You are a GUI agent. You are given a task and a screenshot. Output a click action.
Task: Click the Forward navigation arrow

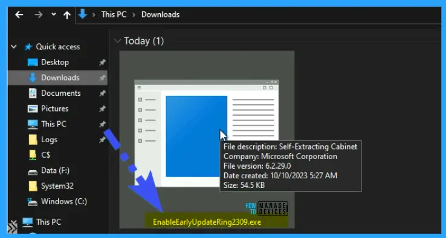pos(39,14)
